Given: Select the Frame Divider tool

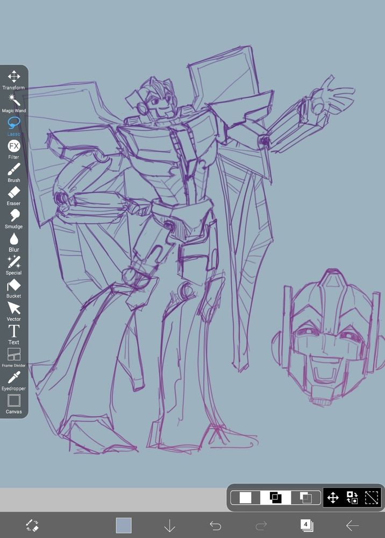Looking at the screenshot, I should [x=14, y=358].
